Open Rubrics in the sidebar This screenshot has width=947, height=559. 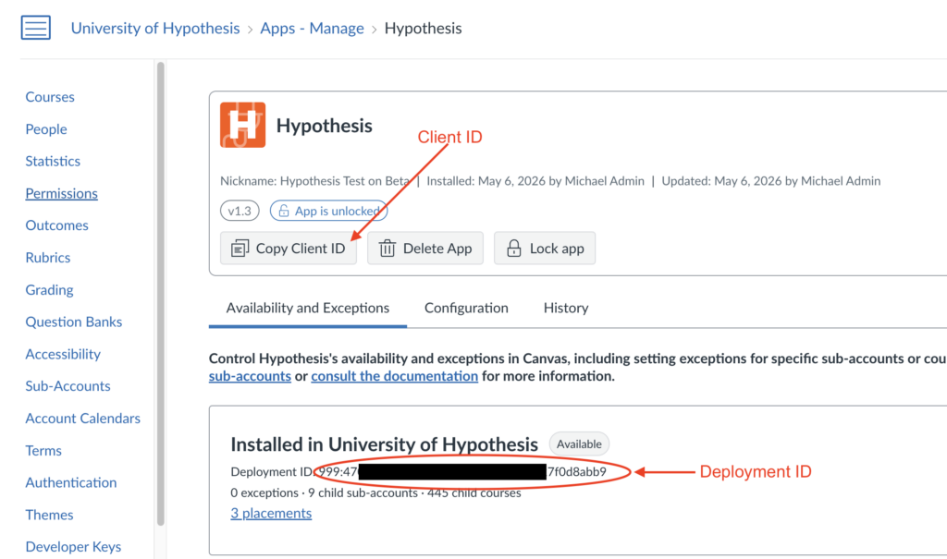point(48,258)
